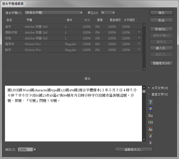Screen dimensions: 179x159
Task: Toggle the X x-height guide icon
Action: 151,143
